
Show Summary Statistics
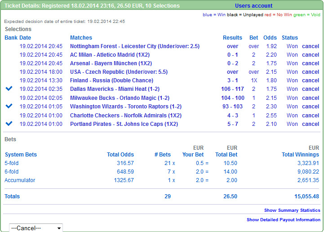[292, 210]
